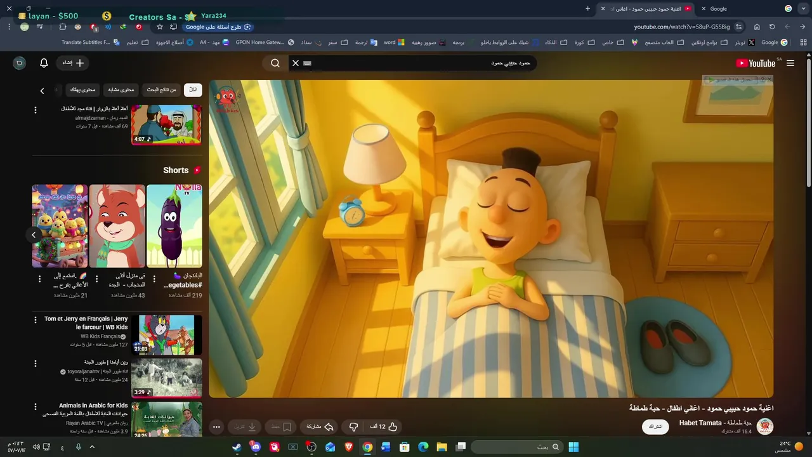Open the apps grid in bookmarks bar
The image size is (812, 457).
click(802, 43)
